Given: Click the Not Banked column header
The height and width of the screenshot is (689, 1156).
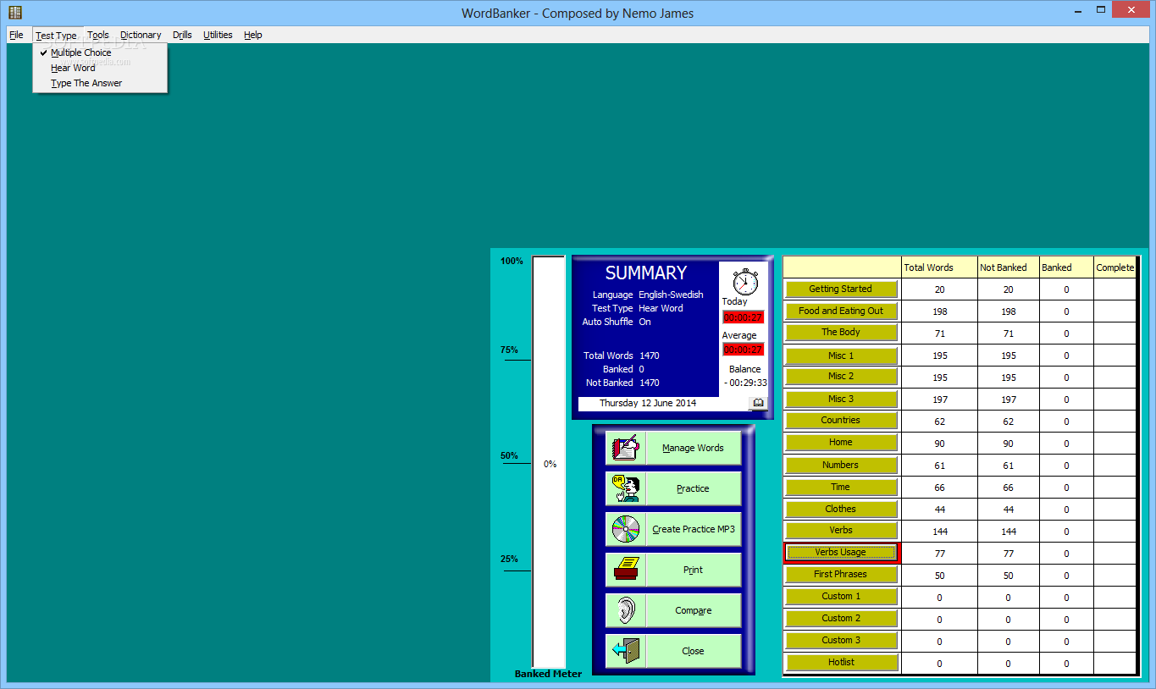Looking at the screenshot, I should 1008,267.
